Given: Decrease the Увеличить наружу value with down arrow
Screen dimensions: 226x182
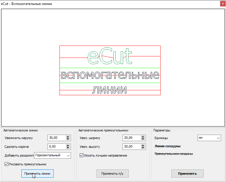Looking at the screenshot, I should [68, 139].
